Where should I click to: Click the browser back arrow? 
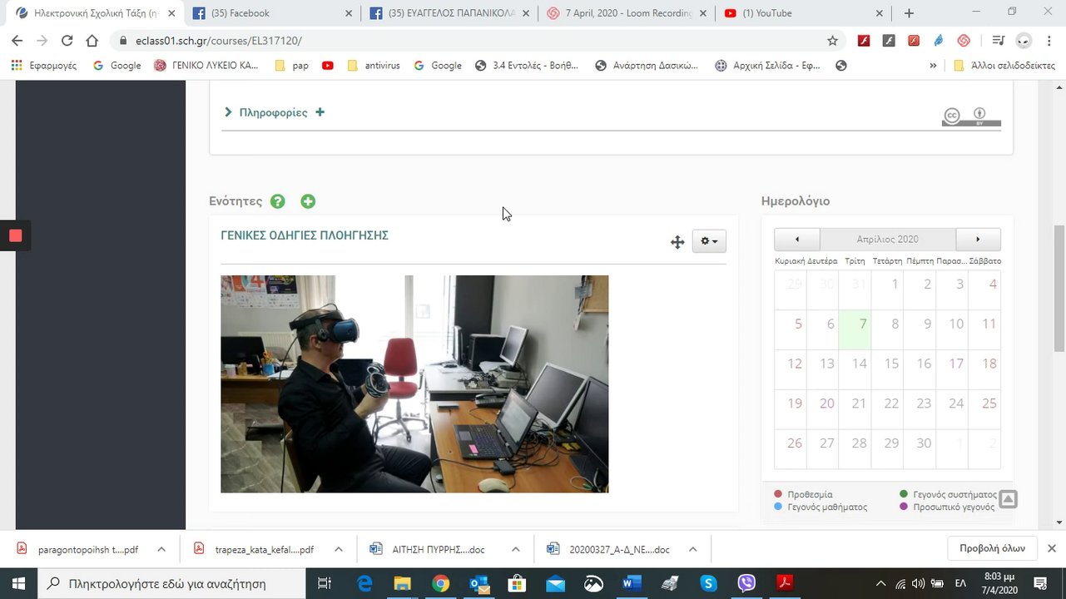tap(17, 41)
